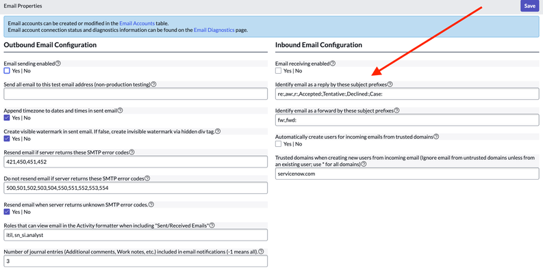Open help icon for Activity formatter roles

212,225
